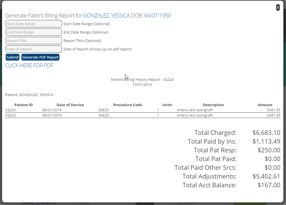Viewport: 286px width, 205px height.
Task: Click the Patient Billing History Report title
Action: pyautogui.click(x=142, y=79)
